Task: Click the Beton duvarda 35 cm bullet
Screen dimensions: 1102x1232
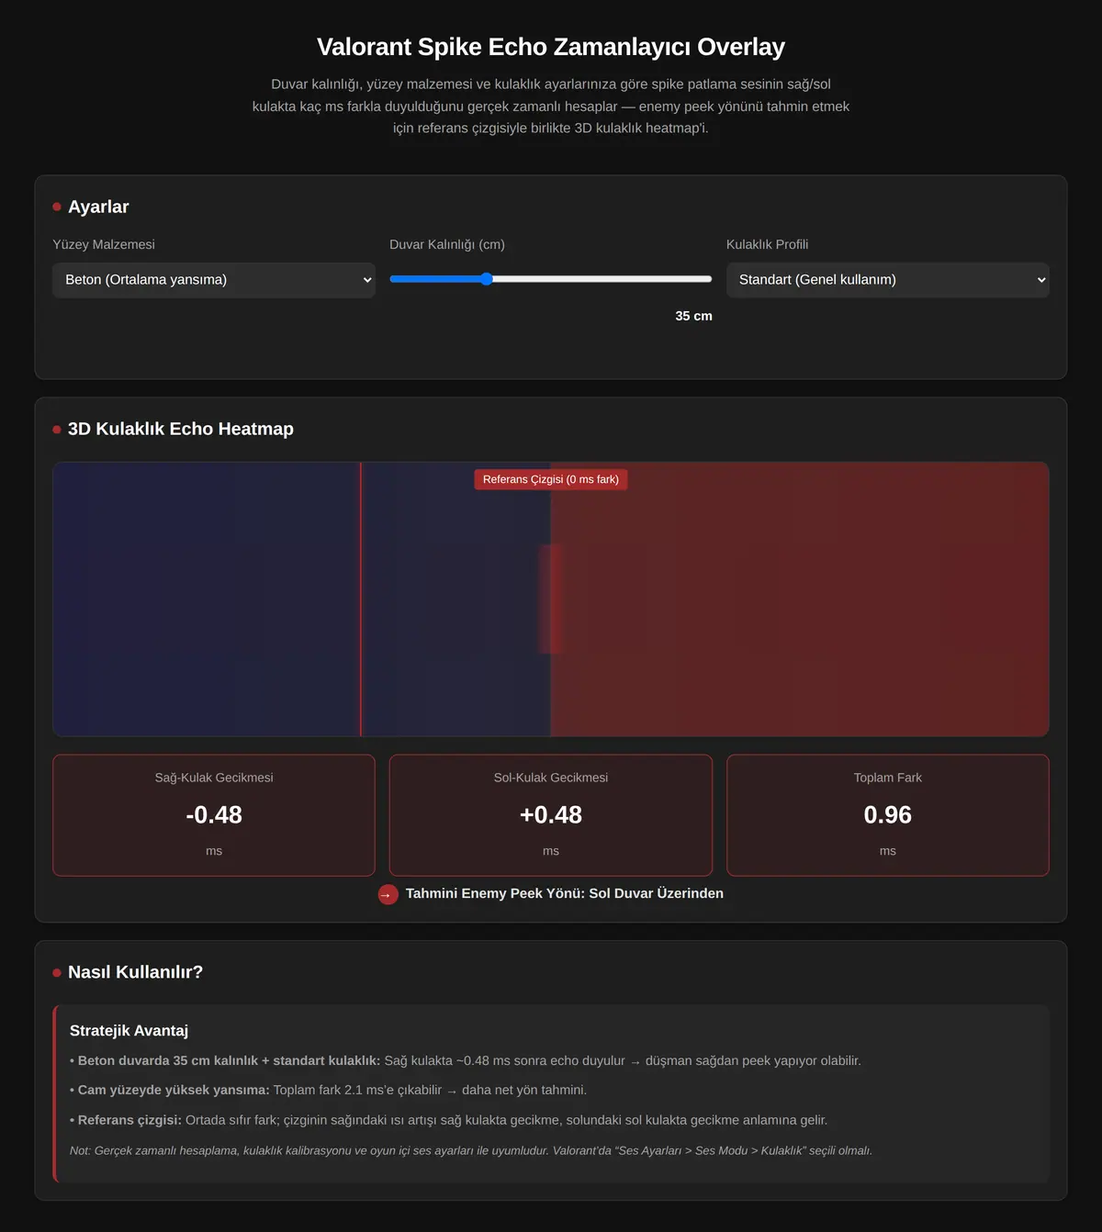Action: tap(466, 1060)
